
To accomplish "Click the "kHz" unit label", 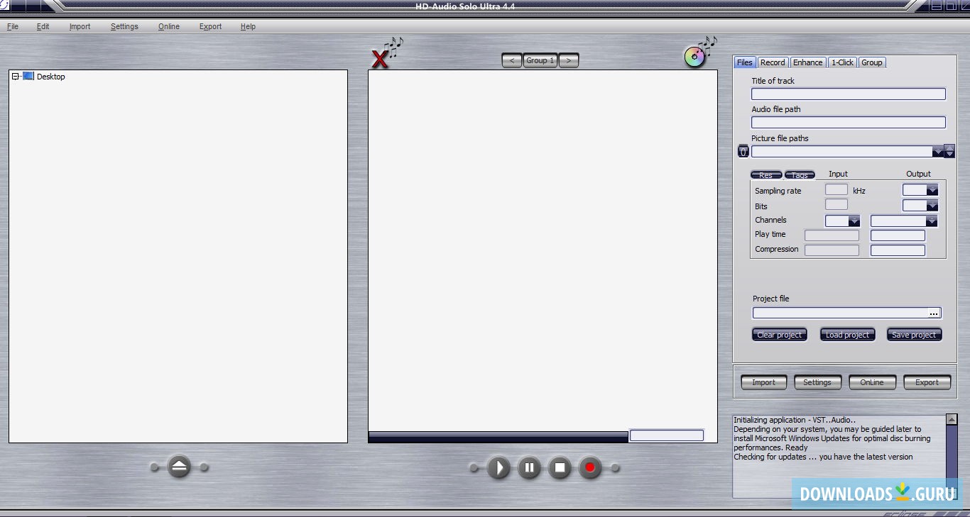I will 859,191.
